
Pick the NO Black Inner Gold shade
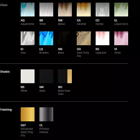coord(65,76)
